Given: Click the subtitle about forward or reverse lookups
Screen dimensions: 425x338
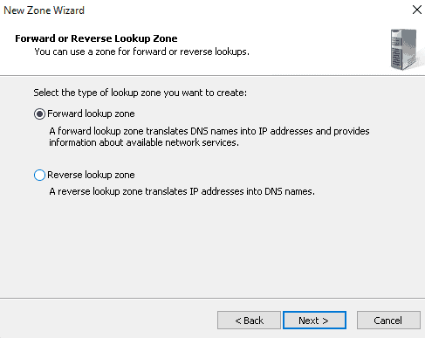Looking at the screenshot, I should point(141,52).
